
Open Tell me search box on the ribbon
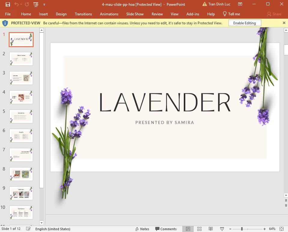point(231,14)
